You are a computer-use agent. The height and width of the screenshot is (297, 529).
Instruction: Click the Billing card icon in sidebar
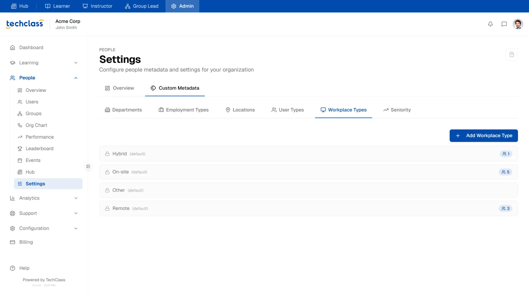click(x=12, y=242)
